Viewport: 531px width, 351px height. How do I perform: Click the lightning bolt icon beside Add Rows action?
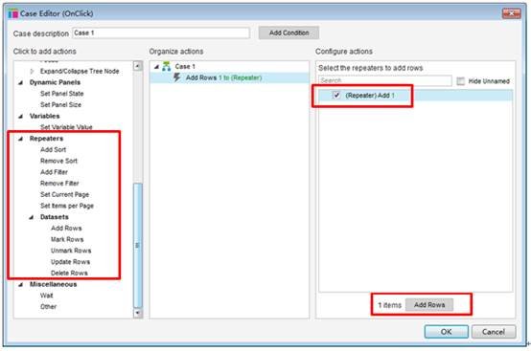tap(176, 77)
